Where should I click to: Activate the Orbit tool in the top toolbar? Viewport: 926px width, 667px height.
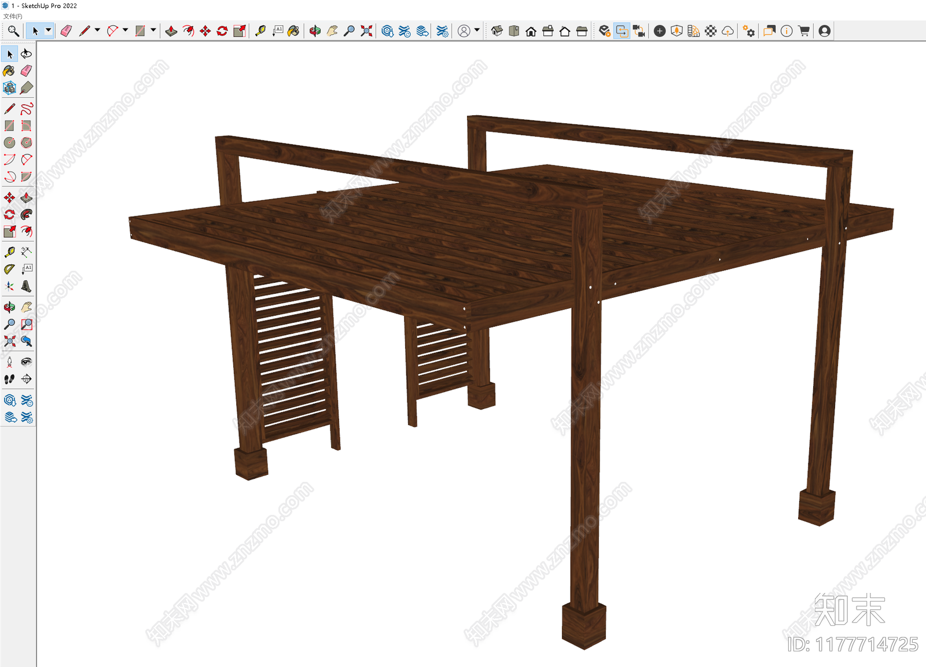315,31
